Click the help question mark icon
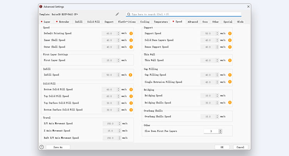The height and width of the screenshot is (156, 289). coord(42,147)
